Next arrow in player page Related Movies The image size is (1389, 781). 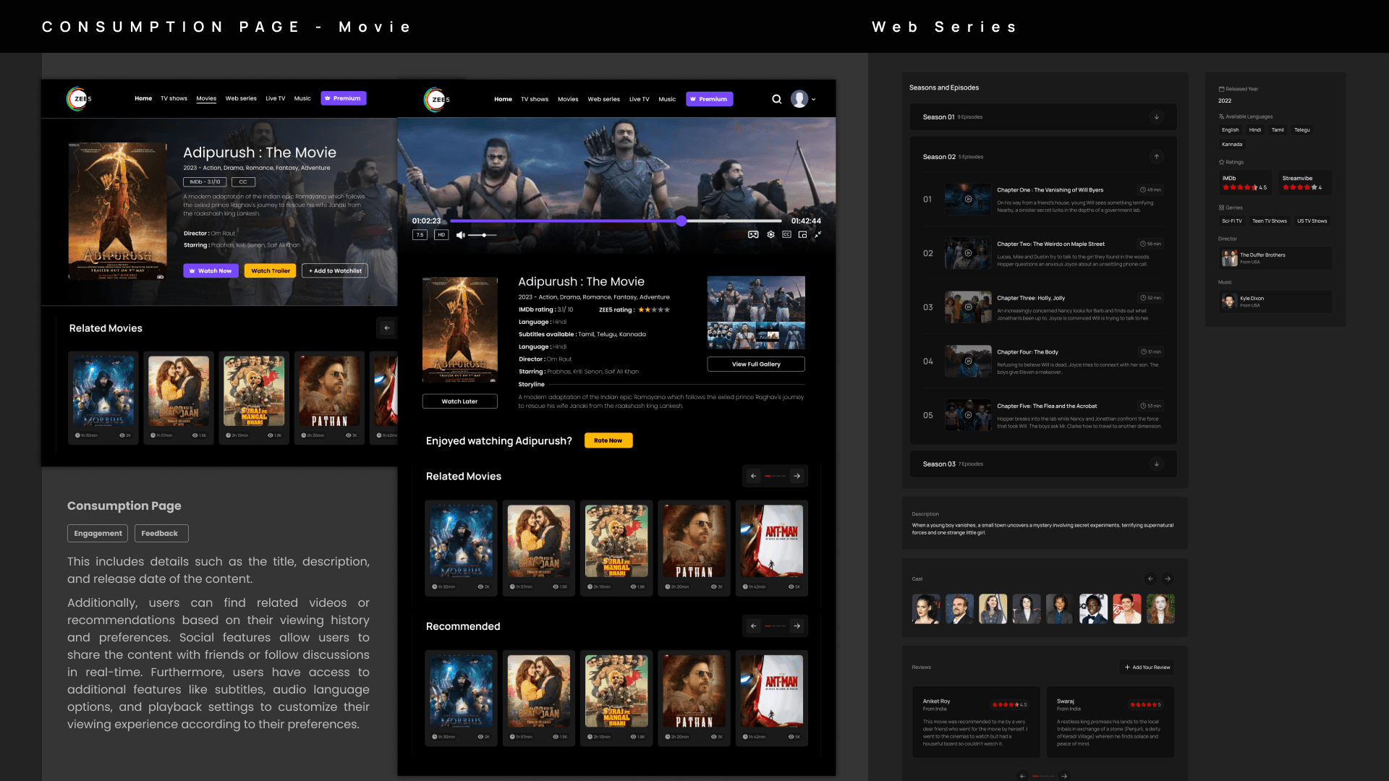(x=797, y=476)
